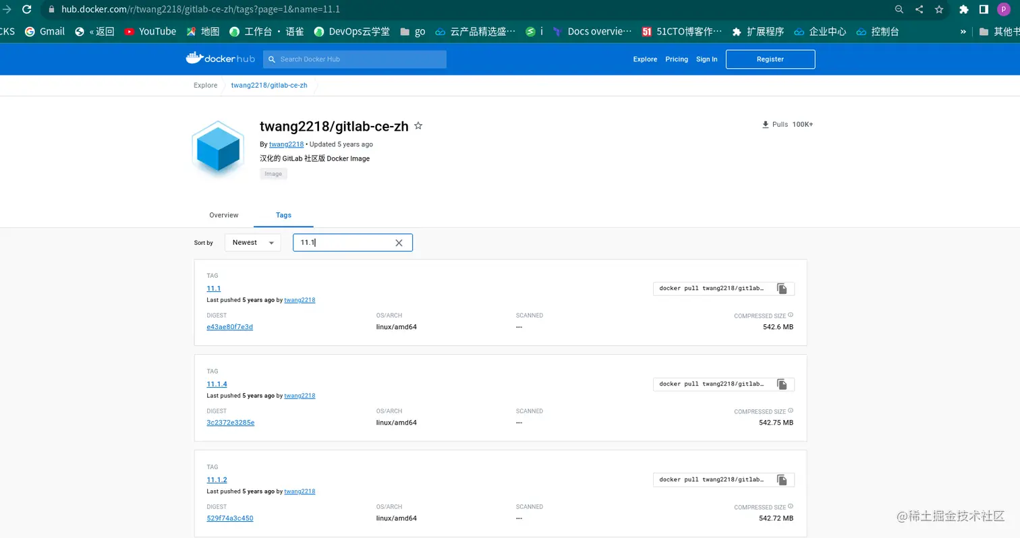Copy the docker pull command for tag 11.1.4

[782, 384]
